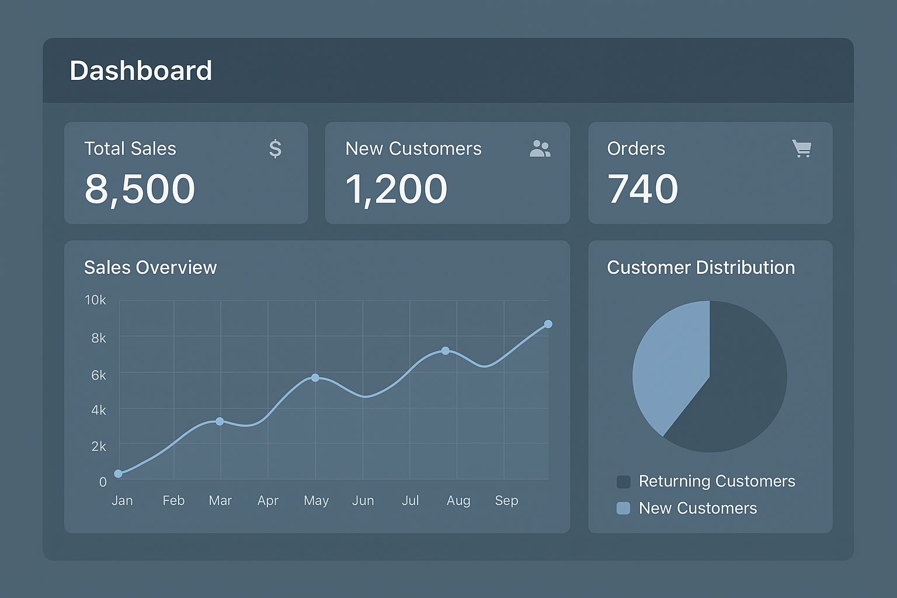
Task: Click the May data point on chart
Action: (315, 378)
